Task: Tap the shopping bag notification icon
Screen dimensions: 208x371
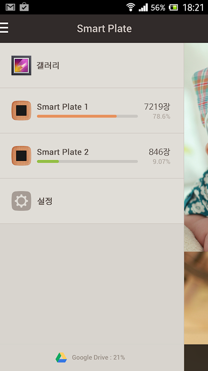Action: pos(24,7)
